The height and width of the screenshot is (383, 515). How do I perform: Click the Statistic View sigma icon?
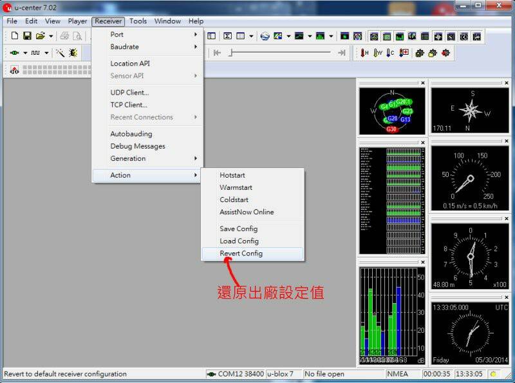pyautogui.click(x=228, y=36)
